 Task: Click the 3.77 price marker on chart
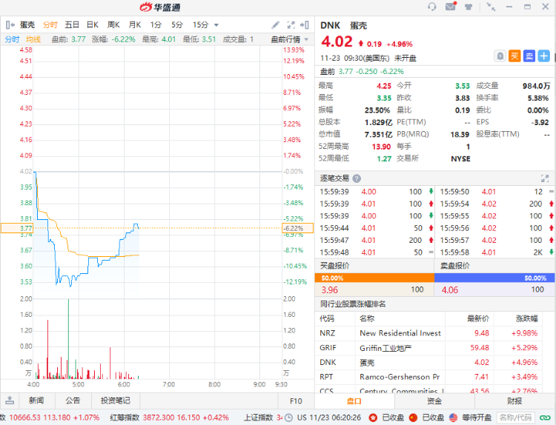(16, 229)
